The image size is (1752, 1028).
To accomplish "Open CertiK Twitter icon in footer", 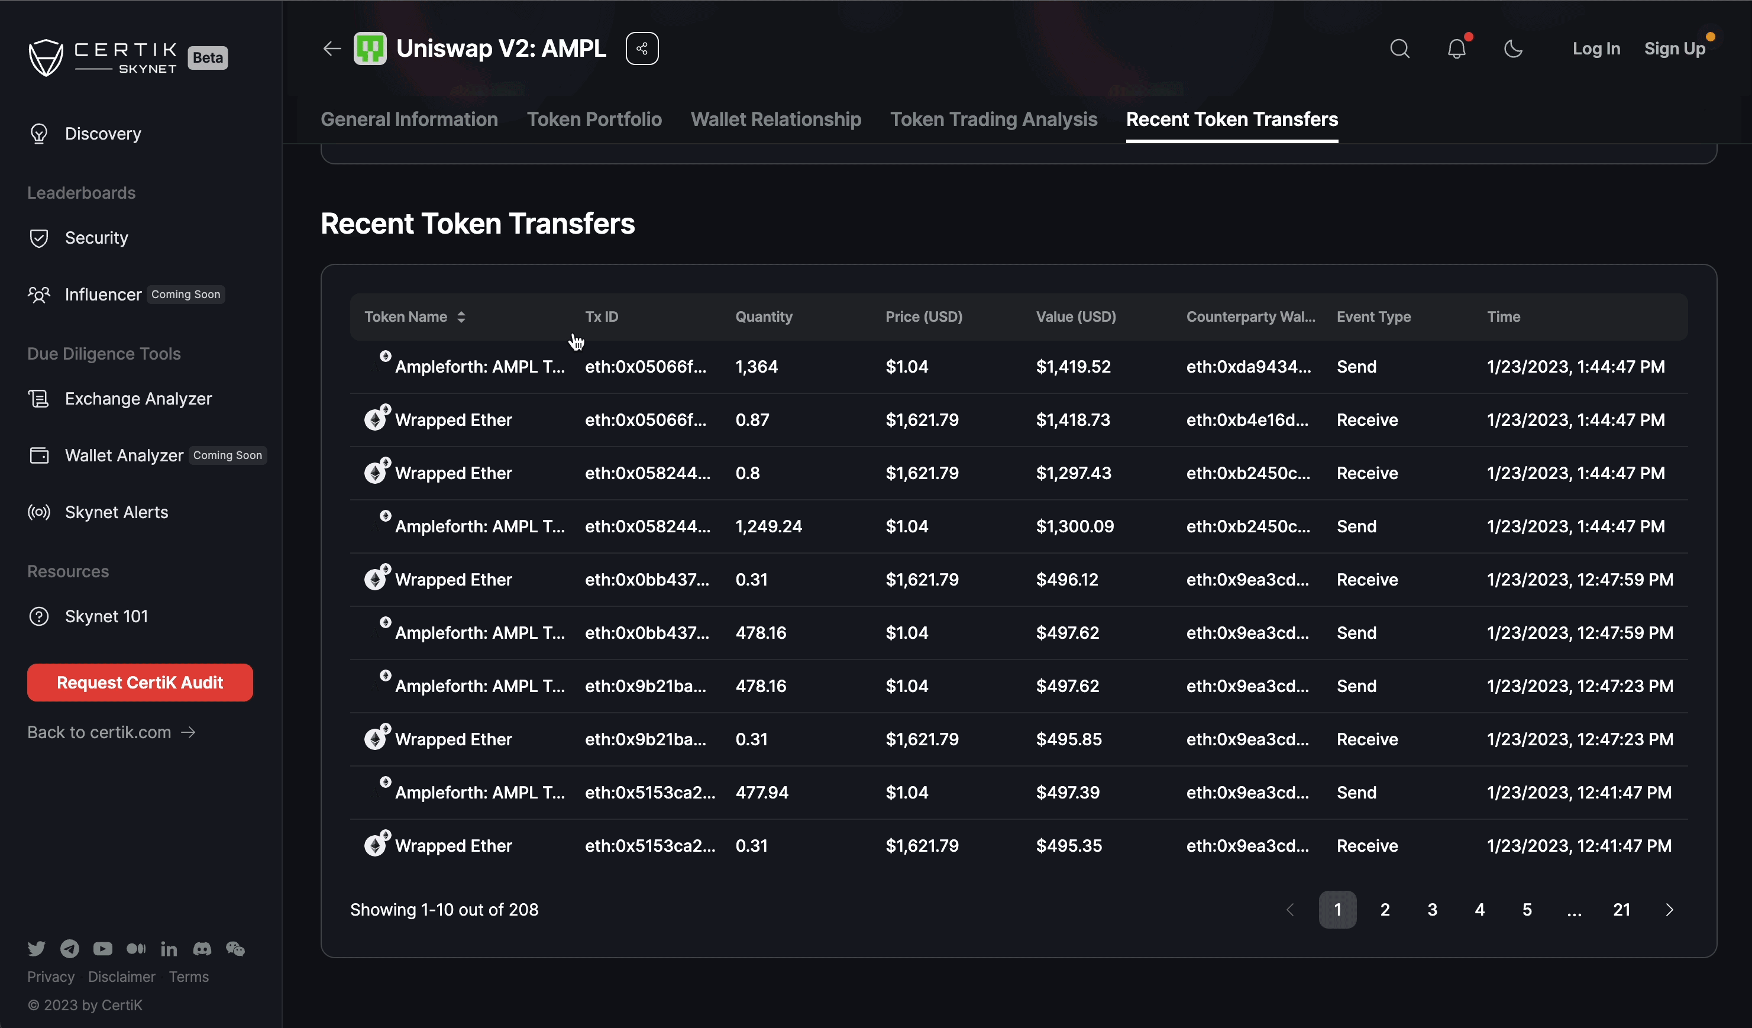I will coord(36,948).
